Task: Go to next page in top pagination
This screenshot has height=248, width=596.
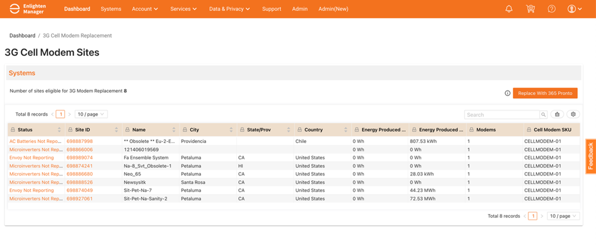Action: tap(70, 114)
